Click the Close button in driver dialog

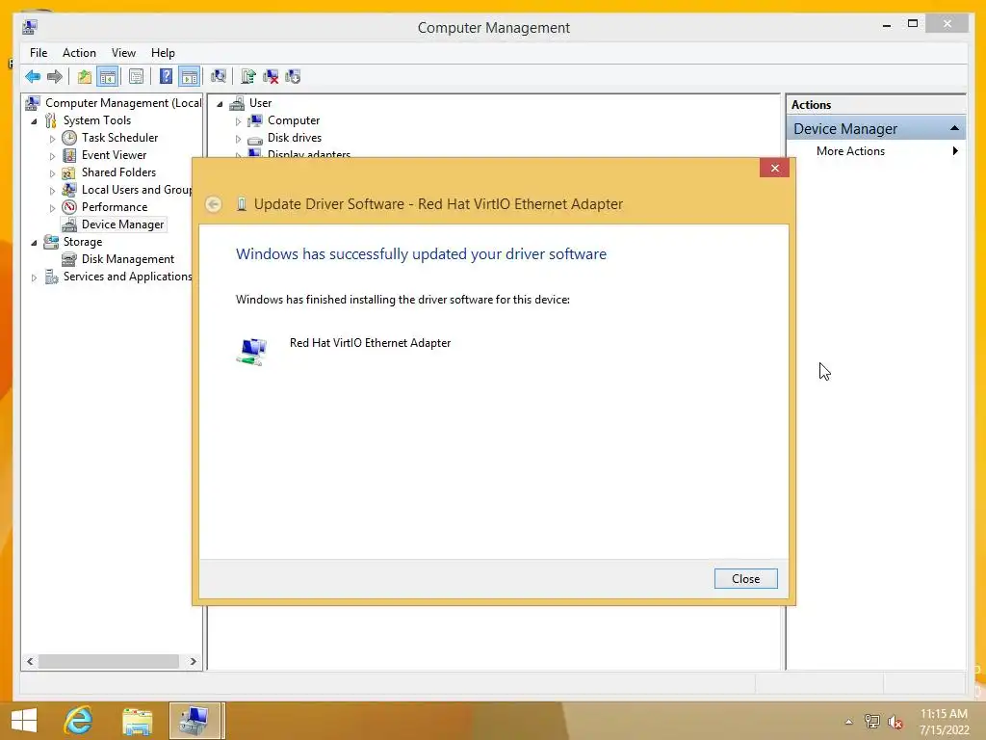(x=746, y=578)
